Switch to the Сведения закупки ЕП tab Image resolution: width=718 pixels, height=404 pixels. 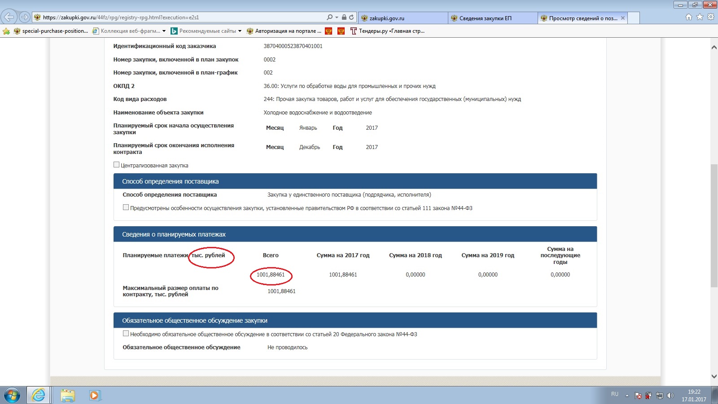tap(485, 18)
